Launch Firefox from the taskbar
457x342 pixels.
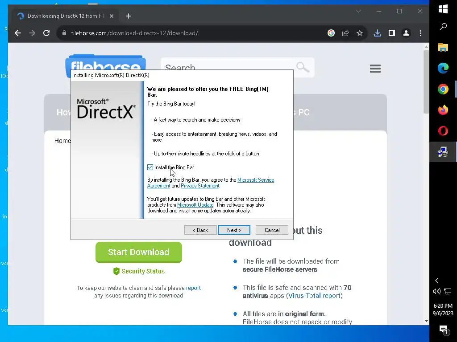[443, 110]
